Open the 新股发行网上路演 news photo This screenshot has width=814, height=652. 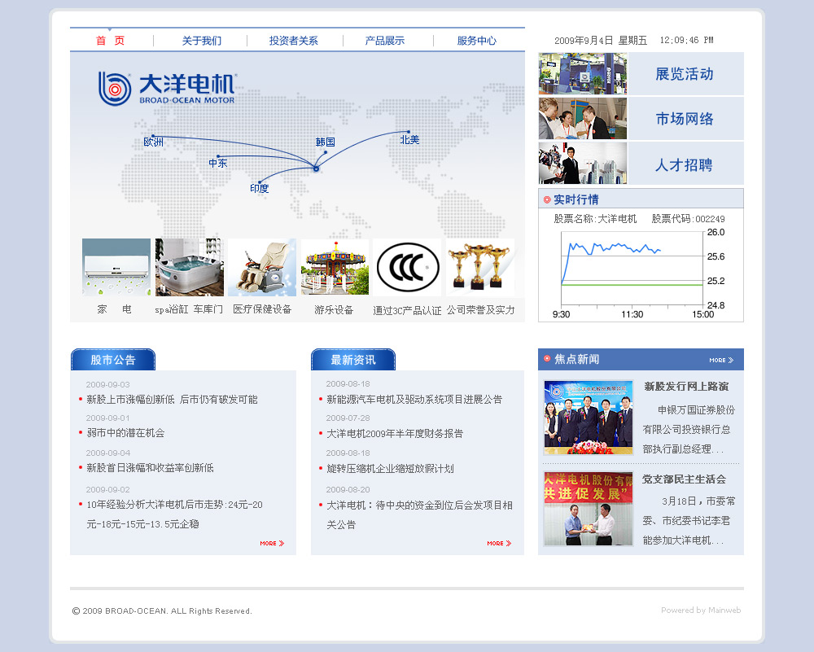coord(589,418)
